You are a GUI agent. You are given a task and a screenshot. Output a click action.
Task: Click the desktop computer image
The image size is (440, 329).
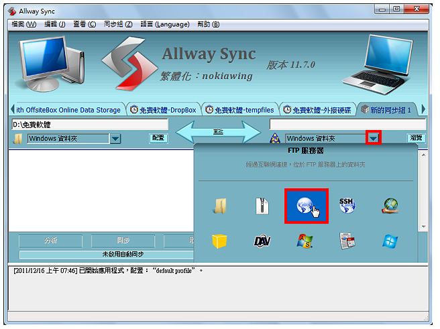[50, 64]
